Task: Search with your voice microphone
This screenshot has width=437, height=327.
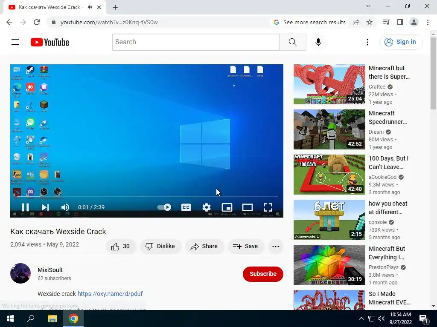Action: click(x=318, y=42)
